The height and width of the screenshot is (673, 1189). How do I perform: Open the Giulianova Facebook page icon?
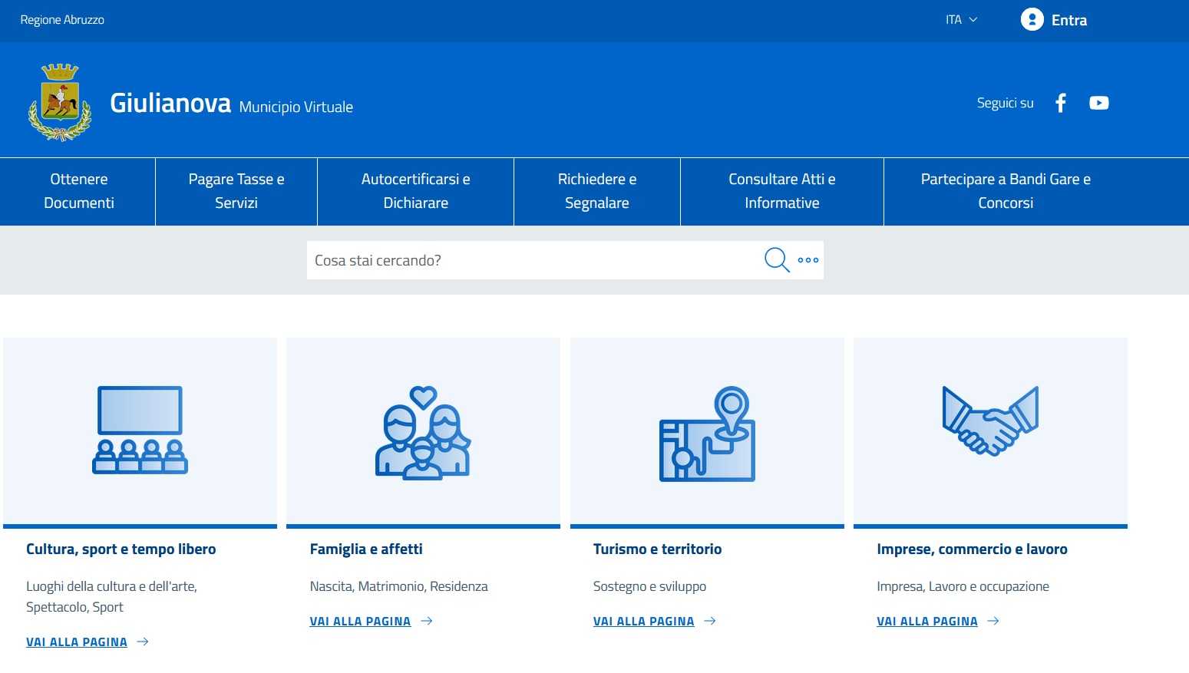click(x=1060, y=102)
